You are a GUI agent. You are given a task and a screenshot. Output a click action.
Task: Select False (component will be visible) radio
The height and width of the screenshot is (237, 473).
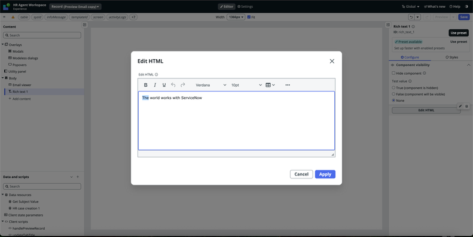pyautogui.click(x=393, y=94)
